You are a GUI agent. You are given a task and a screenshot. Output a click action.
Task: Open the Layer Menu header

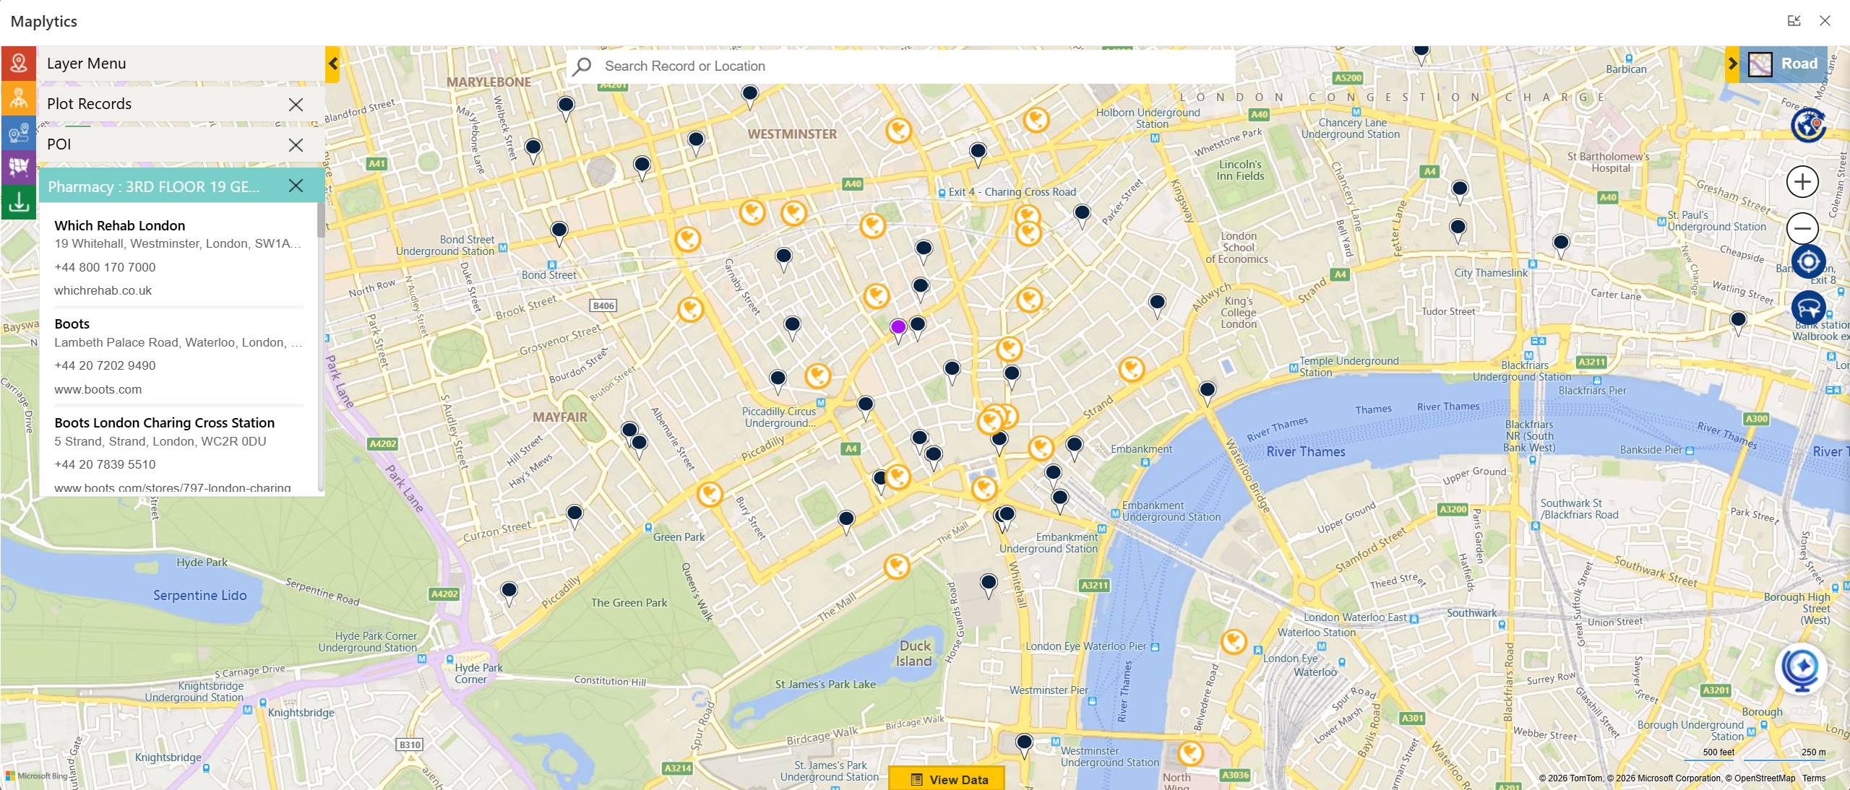click(87, 63)
